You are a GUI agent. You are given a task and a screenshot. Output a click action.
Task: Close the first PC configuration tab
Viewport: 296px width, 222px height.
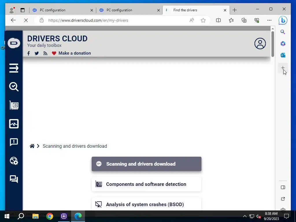coord(92,10)
